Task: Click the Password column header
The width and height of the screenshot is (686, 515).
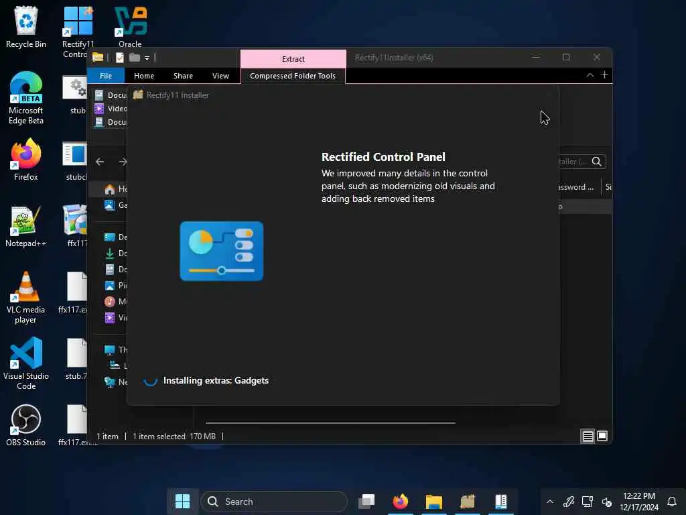Action: point(578,187)
